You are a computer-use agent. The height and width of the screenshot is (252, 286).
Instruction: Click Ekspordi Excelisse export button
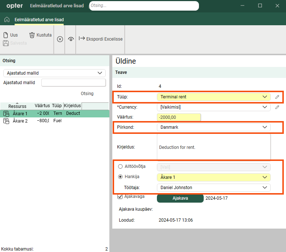pyautogui.click(x=101, y=39)
